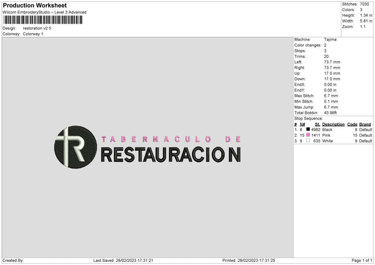Click the Up value 17.0 mm

tap(332, 73)
